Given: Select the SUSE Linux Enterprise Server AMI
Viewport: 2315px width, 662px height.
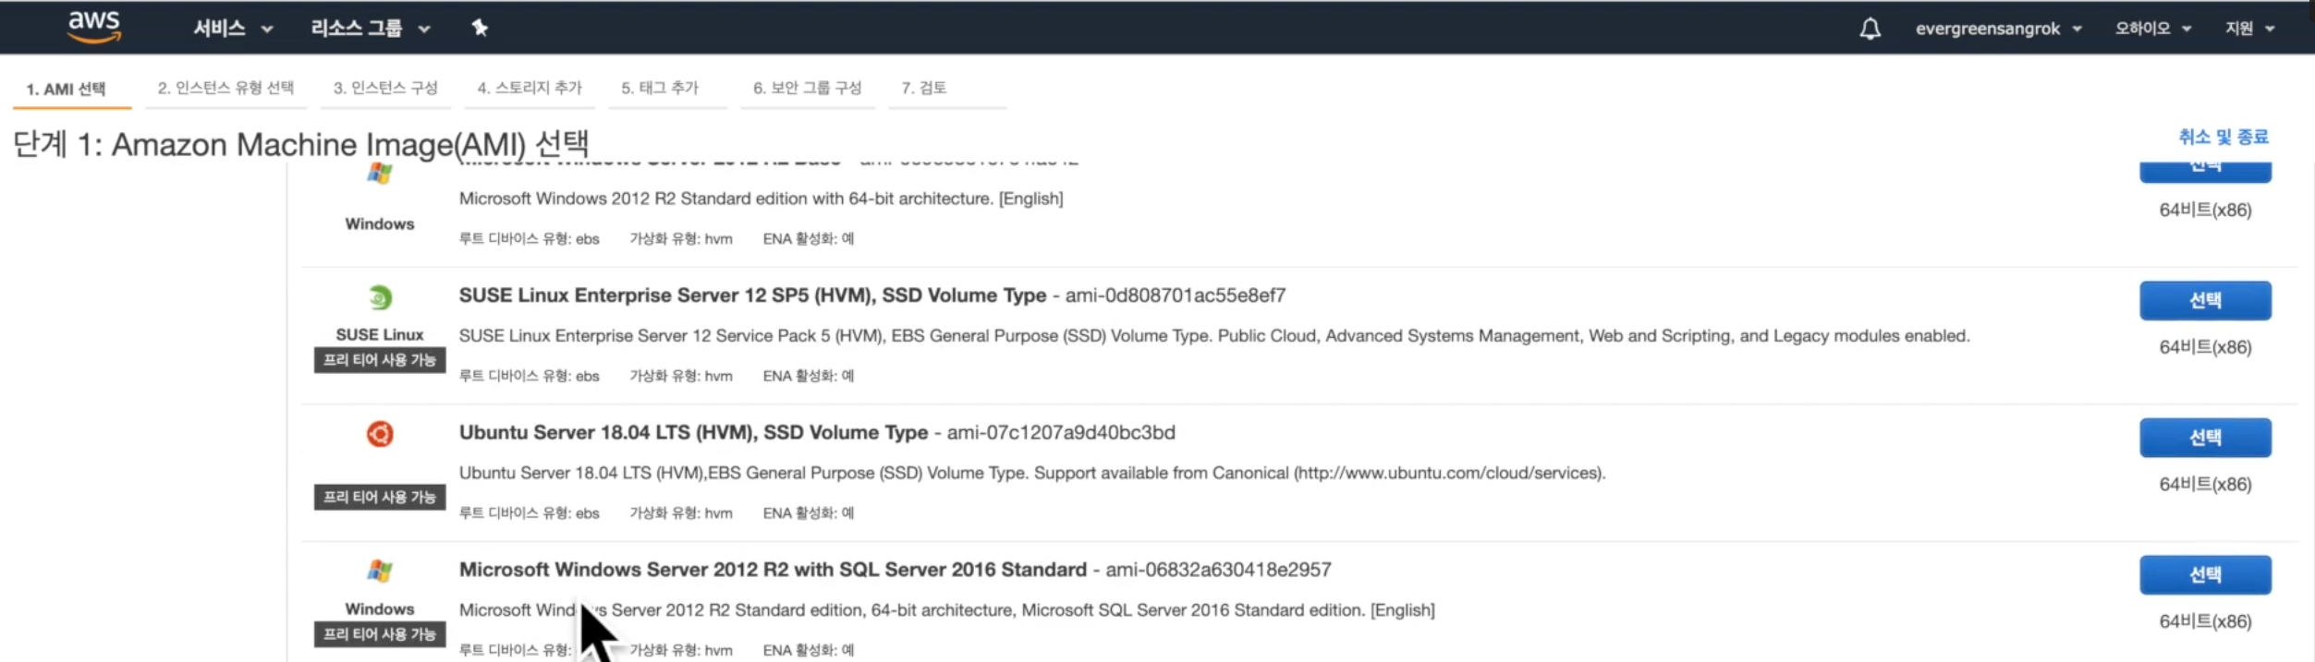Looking at the screenshot, I should pyautogui.click(x=2205, y=300).
